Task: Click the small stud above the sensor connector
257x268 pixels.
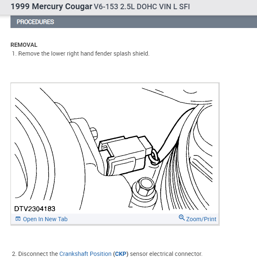Action: (x=94, y=133)
